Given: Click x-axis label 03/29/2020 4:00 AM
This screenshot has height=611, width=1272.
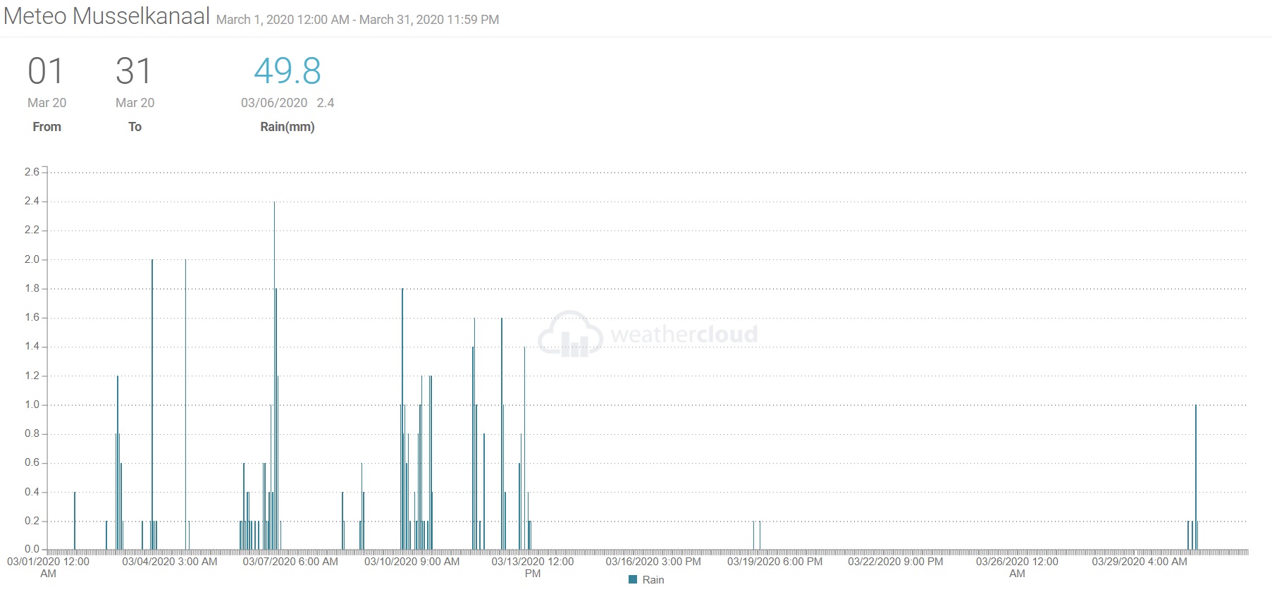Looking at the screenshot, I should (1140, 562).
